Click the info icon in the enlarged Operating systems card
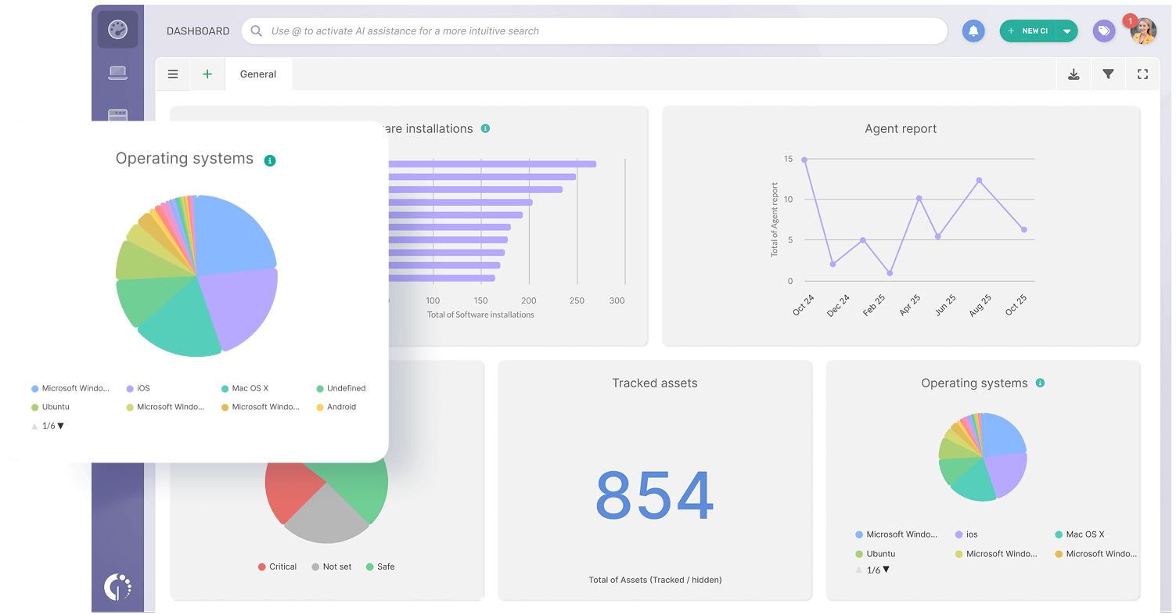 (x=270, y=160)
